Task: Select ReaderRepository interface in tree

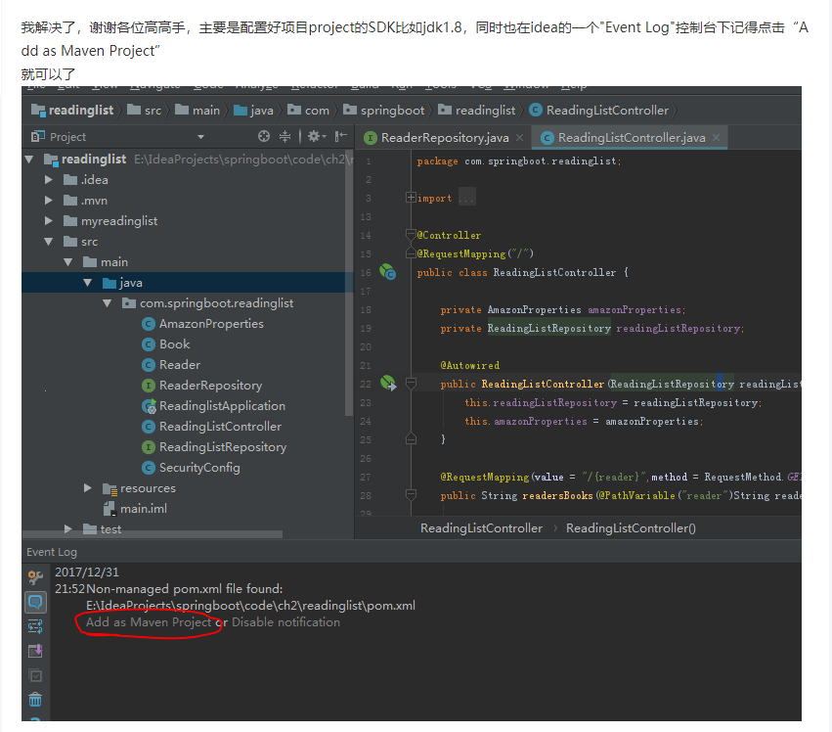Action: pos(201,386)
